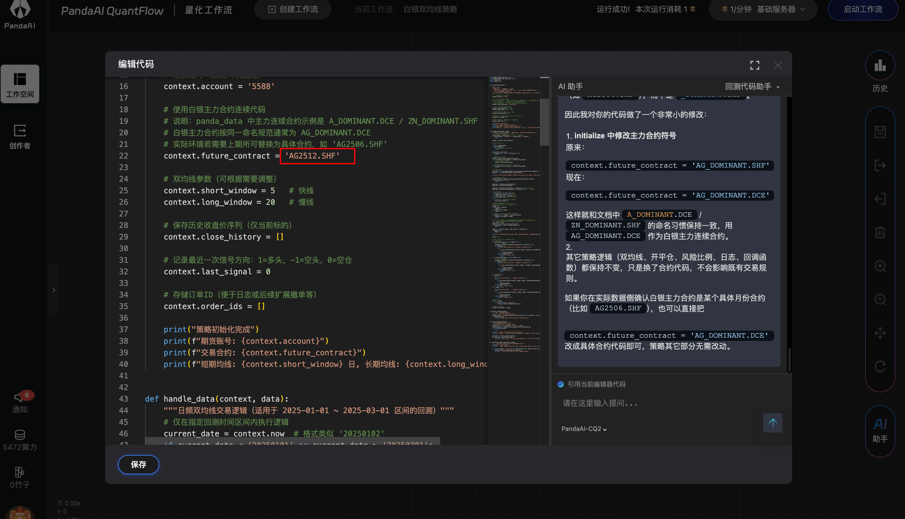Click the circular refresh icon in the right toolbar
This screenshot has height=519, width=905.
click(x=880, y=367)
